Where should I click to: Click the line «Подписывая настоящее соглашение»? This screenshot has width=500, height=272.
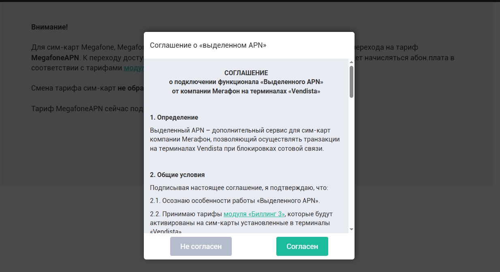click(x=239, y=188)
